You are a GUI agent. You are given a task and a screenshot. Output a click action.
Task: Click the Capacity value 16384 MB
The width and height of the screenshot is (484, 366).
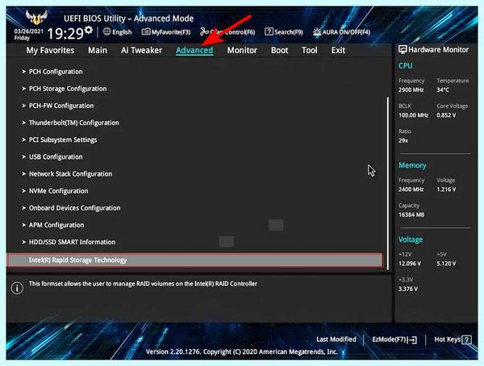pyautogui.click(x=411, y=214)
